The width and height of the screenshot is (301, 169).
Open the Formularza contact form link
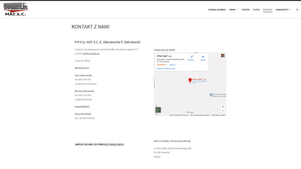[x=116, y=144]
